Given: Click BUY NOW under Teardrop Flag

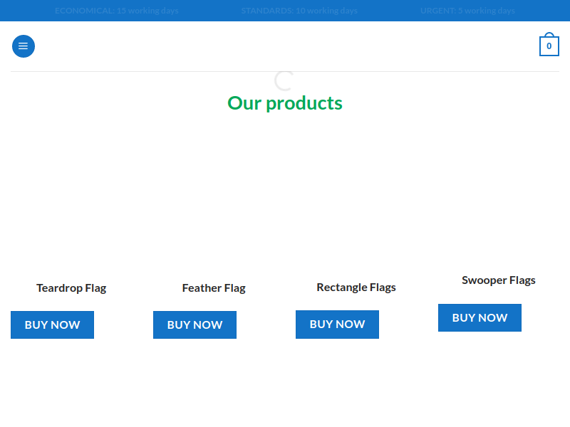Looking at the screenshot, I should [x=52, y=325].
